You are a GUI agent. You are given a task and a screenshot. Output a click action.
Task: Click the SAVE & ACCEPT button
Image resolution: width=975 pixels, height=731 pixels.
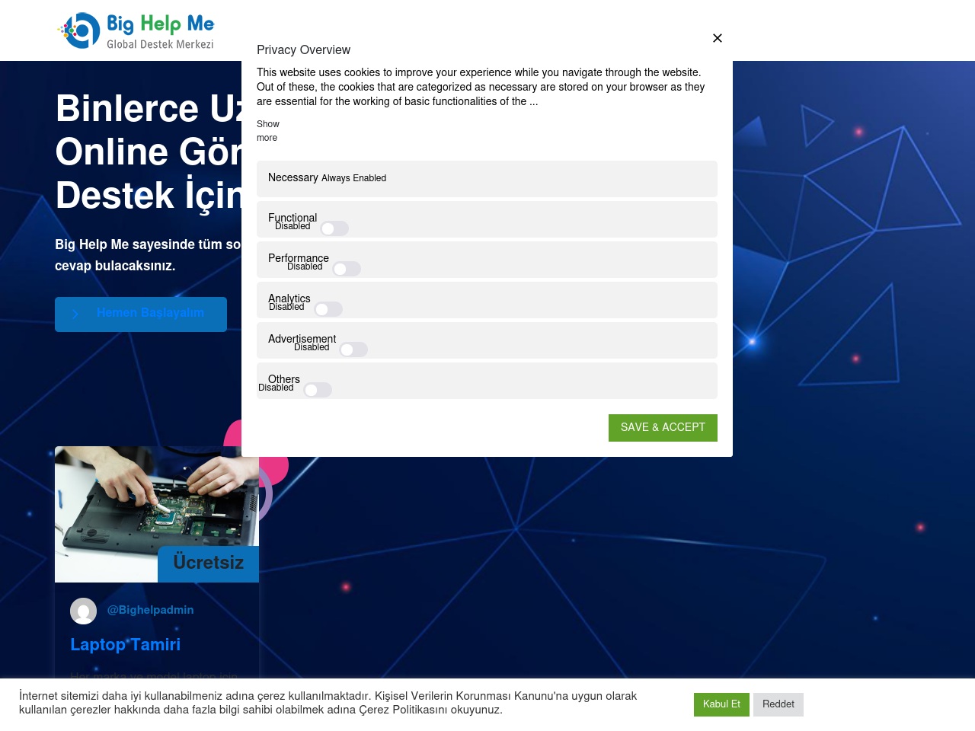coord(663,428)
